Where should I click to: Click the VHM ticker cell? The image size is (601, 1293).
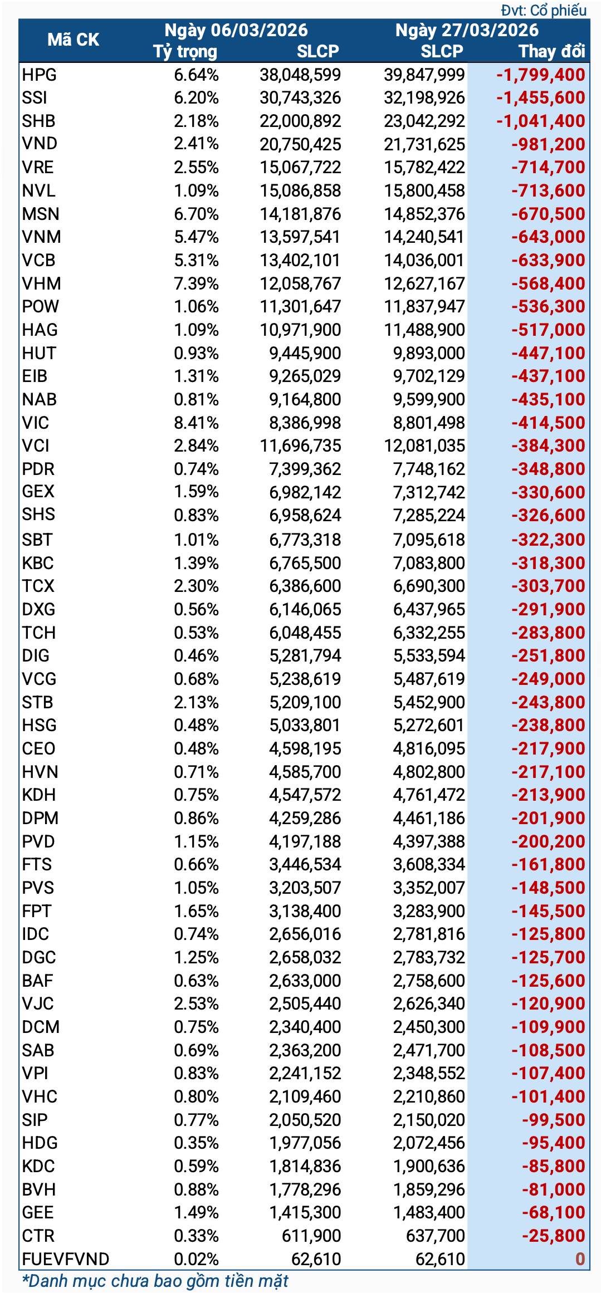coord(41,283)
